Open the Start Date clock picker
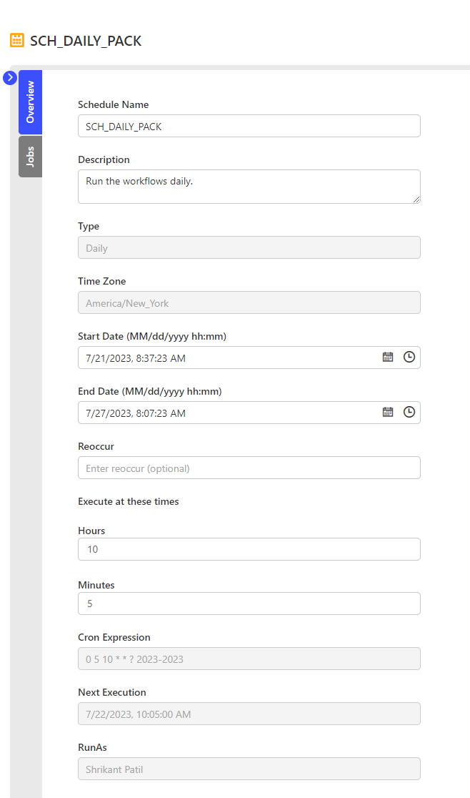Viewport: 470px width, 798px height. [x=409, y=357]
